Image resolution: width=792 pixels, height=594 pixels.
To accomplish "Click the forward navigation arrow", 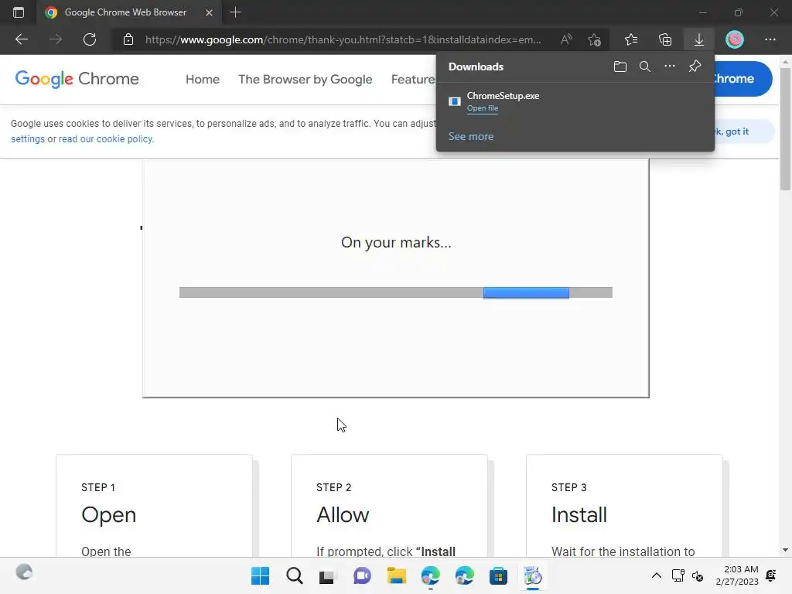I will point(56,39).
